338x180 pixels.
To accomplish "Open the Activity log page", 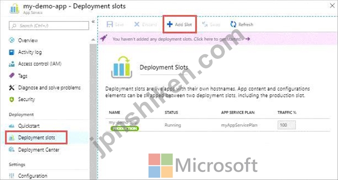I will click(30, 52).
